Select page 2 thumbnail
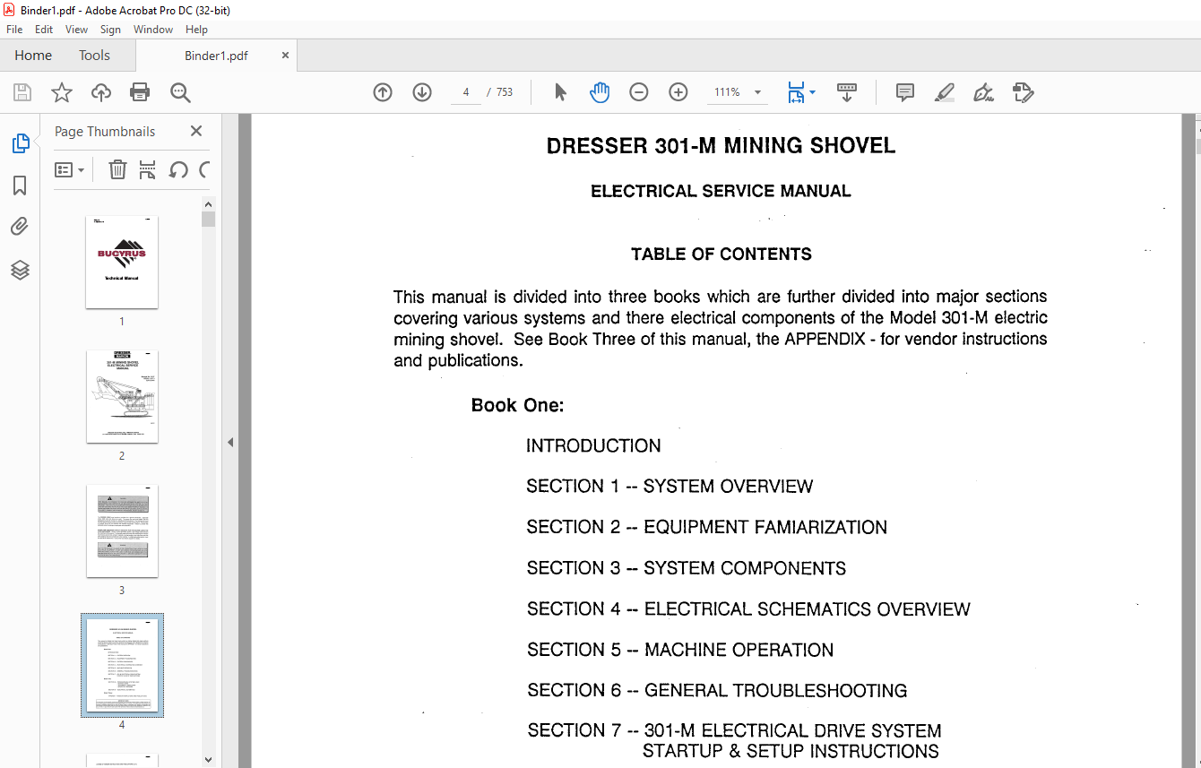 [x=122, y=396]
